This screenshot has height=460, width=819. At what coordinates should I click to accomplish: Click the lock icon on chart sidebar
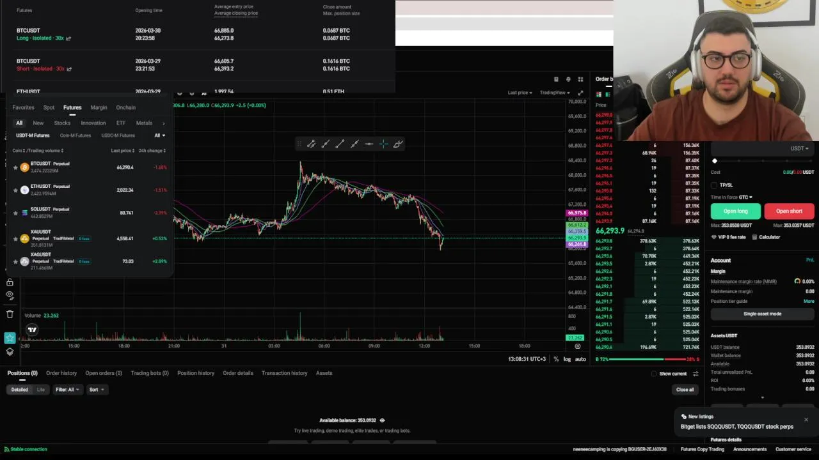[x=10, y=282]
